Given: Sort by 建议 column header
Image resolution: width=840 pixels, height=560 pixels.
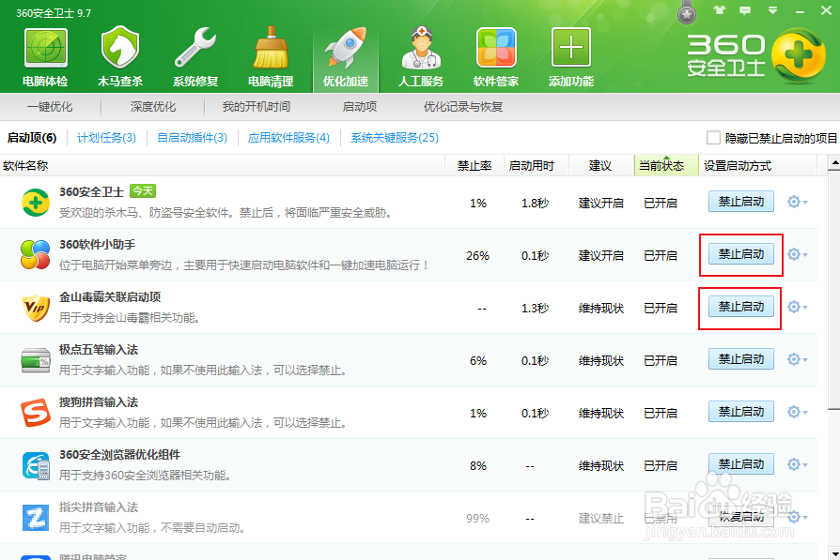Looking at the screenshot, I should click(x=600, y=165).
